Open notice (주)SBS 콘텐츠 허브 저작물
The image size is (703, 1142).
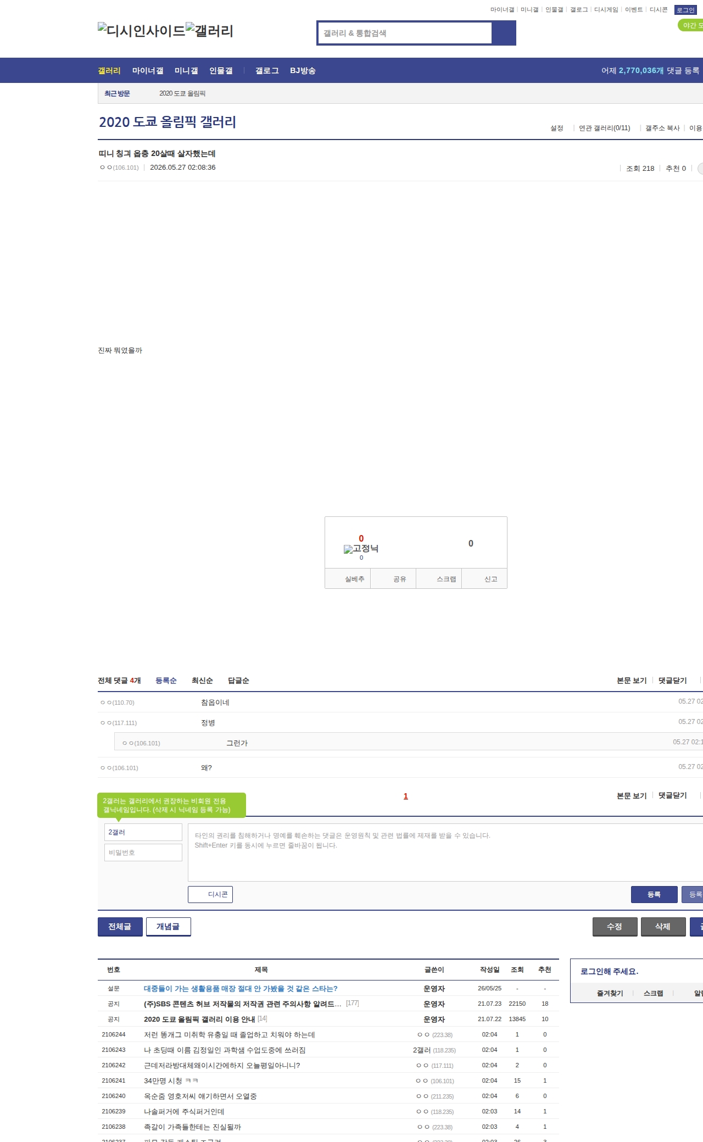point(243,1004)
